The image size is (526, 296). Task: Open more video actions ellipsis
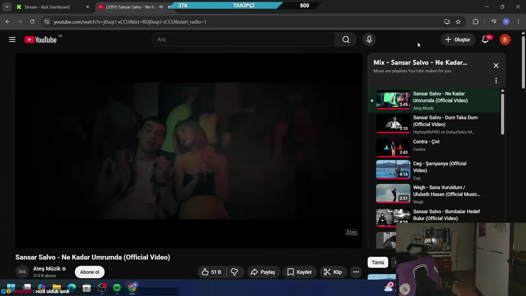(x=356, y=272)
